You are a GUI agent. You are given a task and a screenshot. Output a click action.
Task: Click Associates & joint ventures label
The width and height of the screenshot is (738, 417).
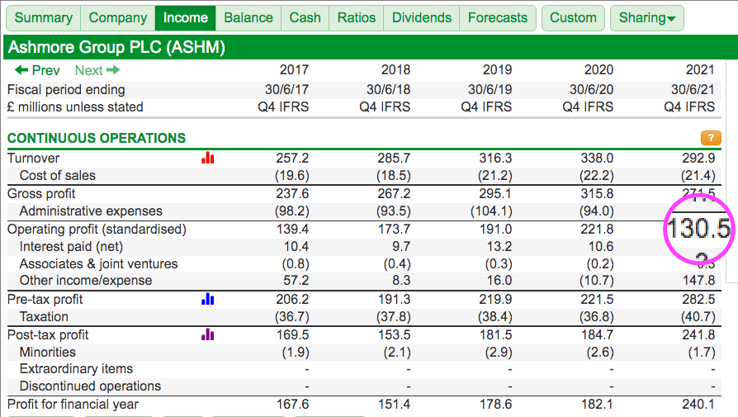98,263
